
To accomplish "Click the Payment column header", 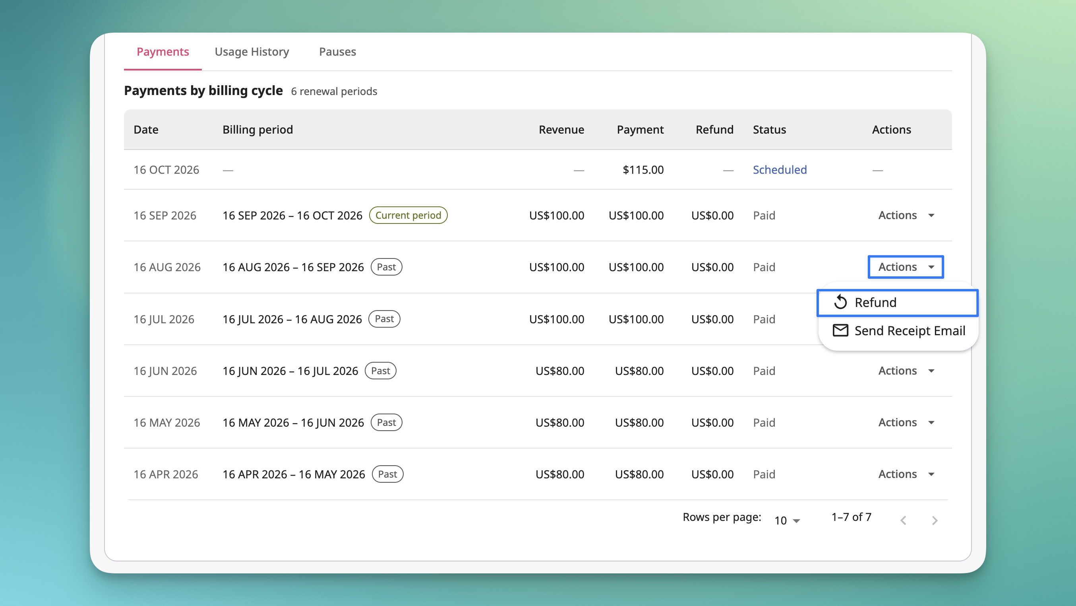I will coord(641,130).
